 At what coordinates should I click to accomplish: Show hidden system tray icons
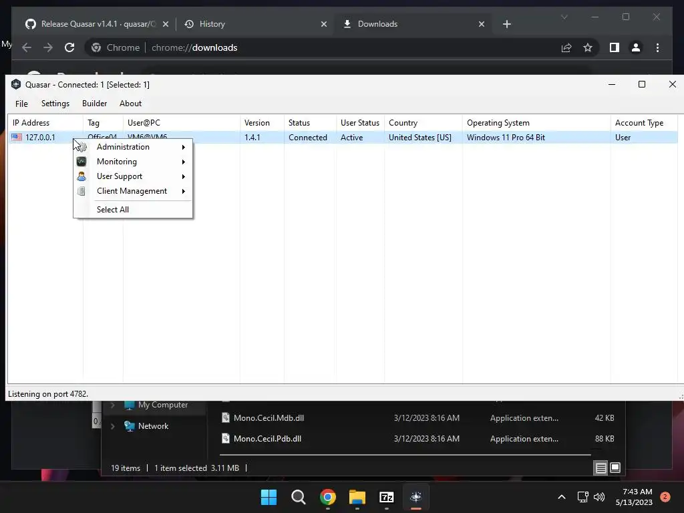click(561, 497)
